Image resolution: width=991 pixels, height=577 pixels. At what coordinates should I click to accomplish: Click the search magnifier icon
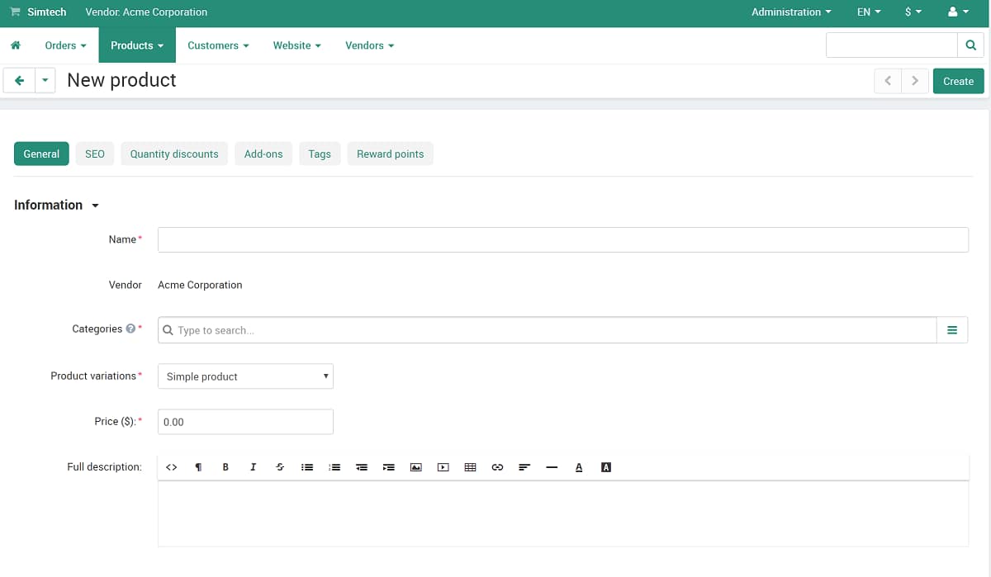pos(970,45)
